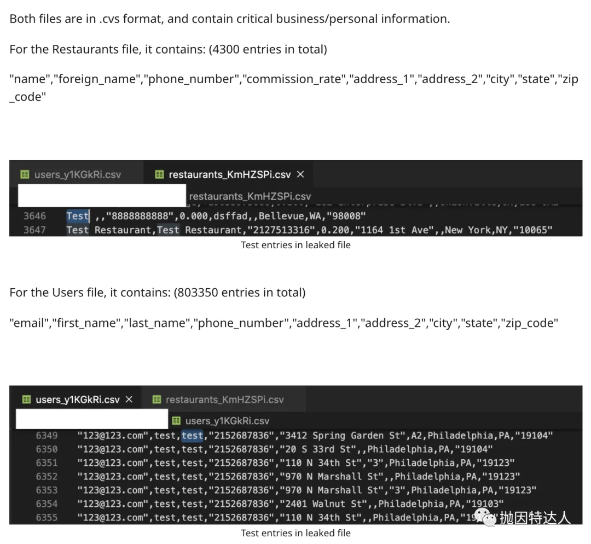Click line number 6350
This screenshot has height=544, width=591.
click(x=47, y=449)
